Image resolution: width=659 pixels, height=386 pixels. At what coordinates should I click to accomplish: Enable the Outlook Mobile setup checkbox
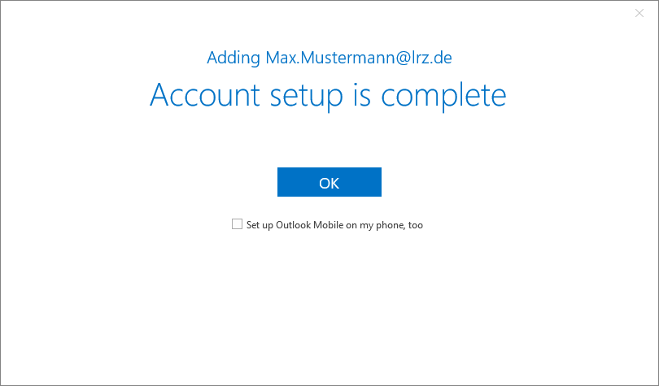click(x=238, y=224)
